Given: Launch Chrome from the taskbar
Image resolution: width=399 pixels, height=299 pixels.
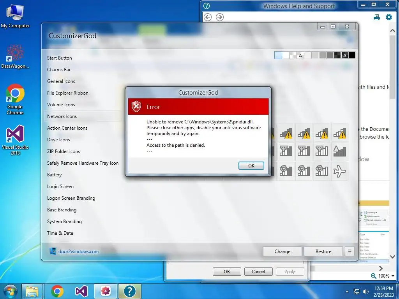Looking at the screenshot, I should tap(57, 291).
